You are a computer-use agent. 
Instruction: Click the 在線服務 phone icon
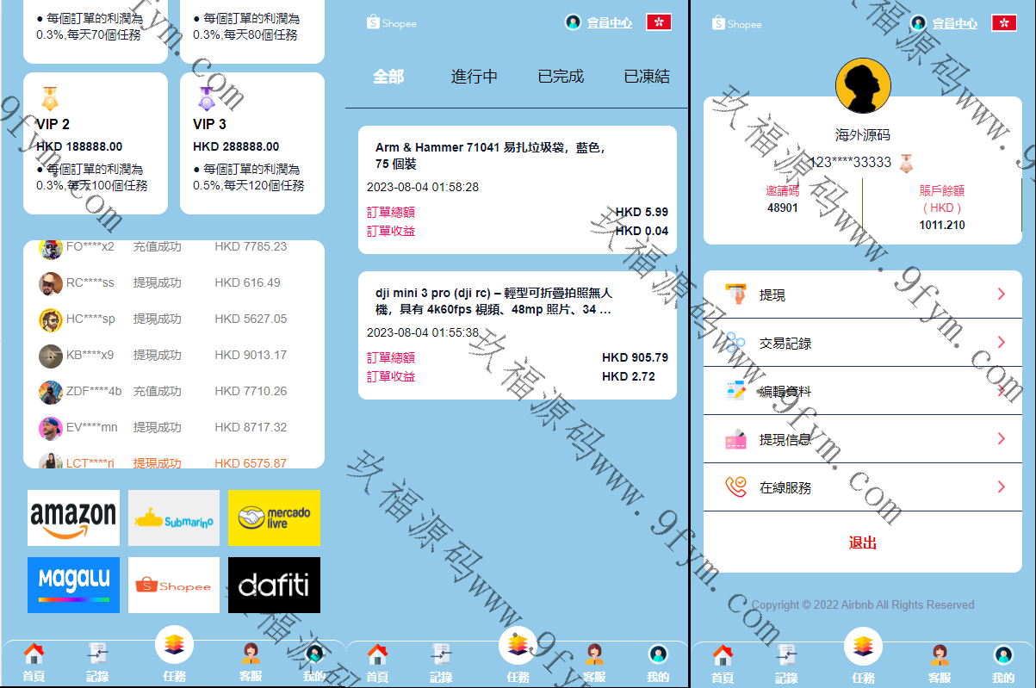click(735, 487)
